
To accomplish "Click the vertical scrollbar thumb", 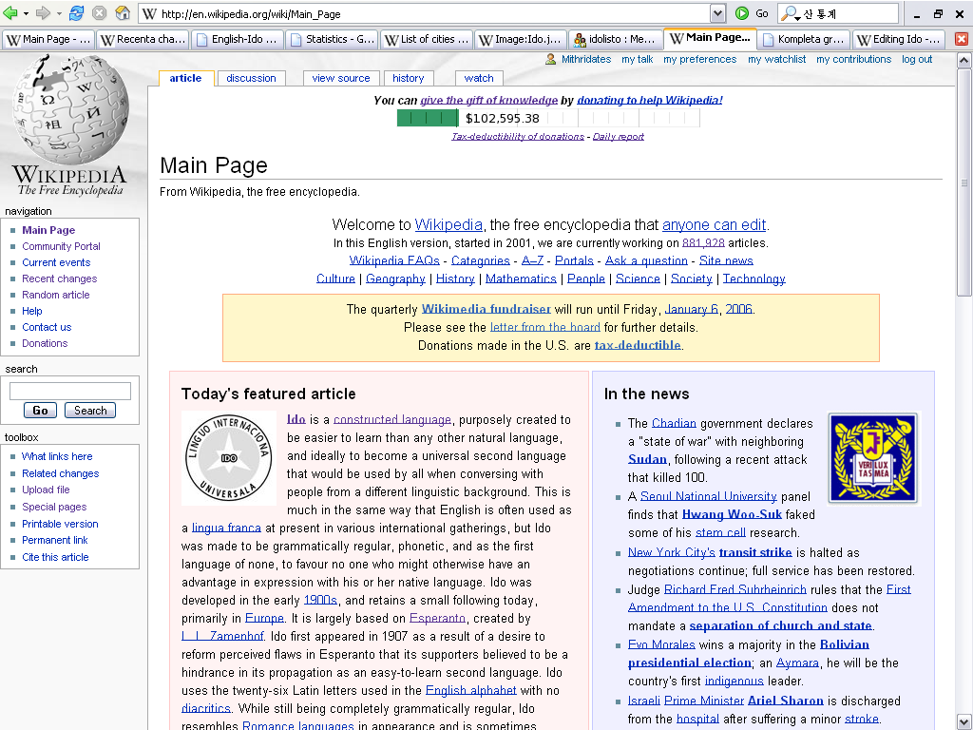I will 963,182.
